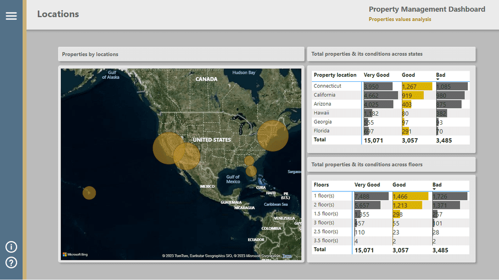Sort states table by Bad column
Screen dimensions: 499x280
pyautogui.click(x=441, y=75)
